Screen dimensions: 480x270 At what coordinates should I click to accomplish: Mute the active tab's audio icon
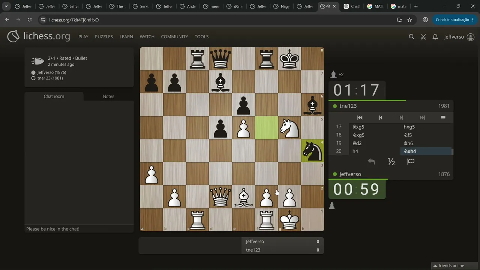point(327,6)
